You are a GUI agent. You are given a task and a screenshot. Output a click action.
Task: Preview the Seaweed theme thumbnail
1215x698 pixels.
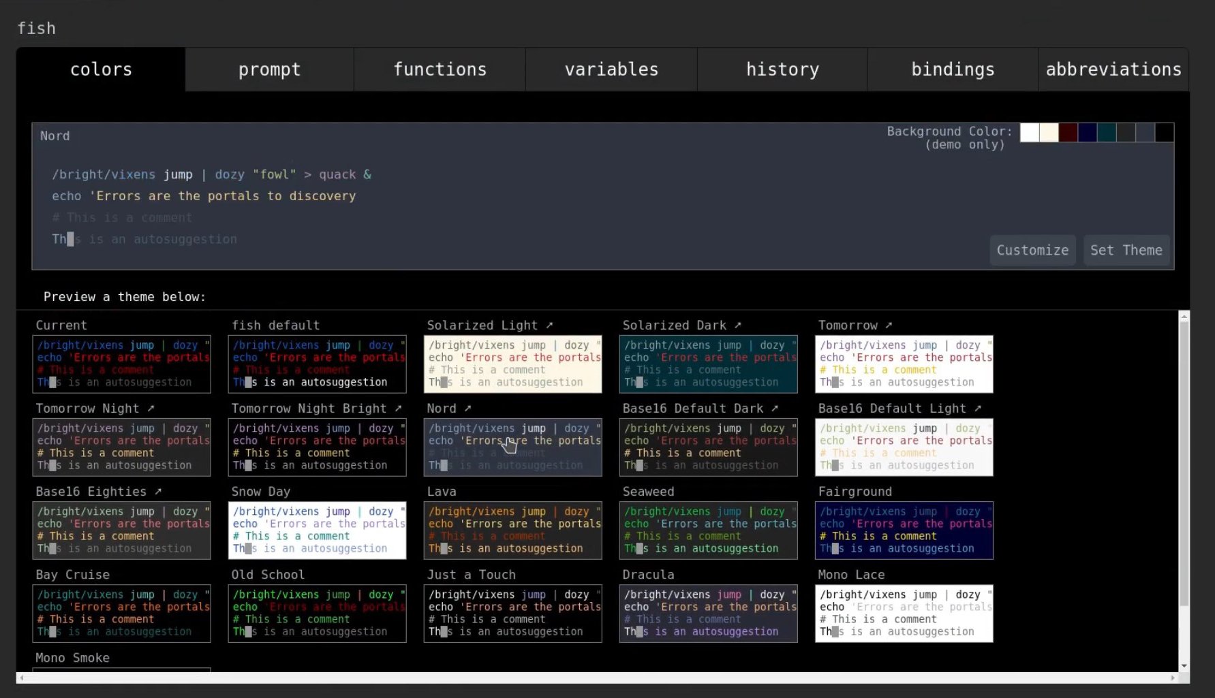pyautogui.click(x=708, y=530)
